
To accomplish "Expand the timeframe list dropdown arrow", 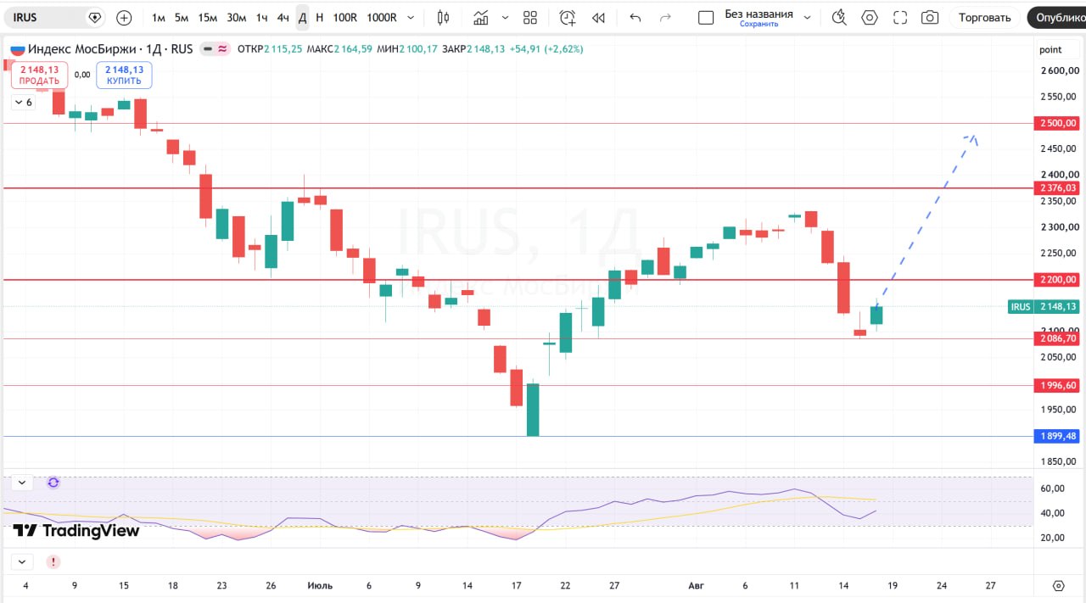I will [x=411, y=17].
